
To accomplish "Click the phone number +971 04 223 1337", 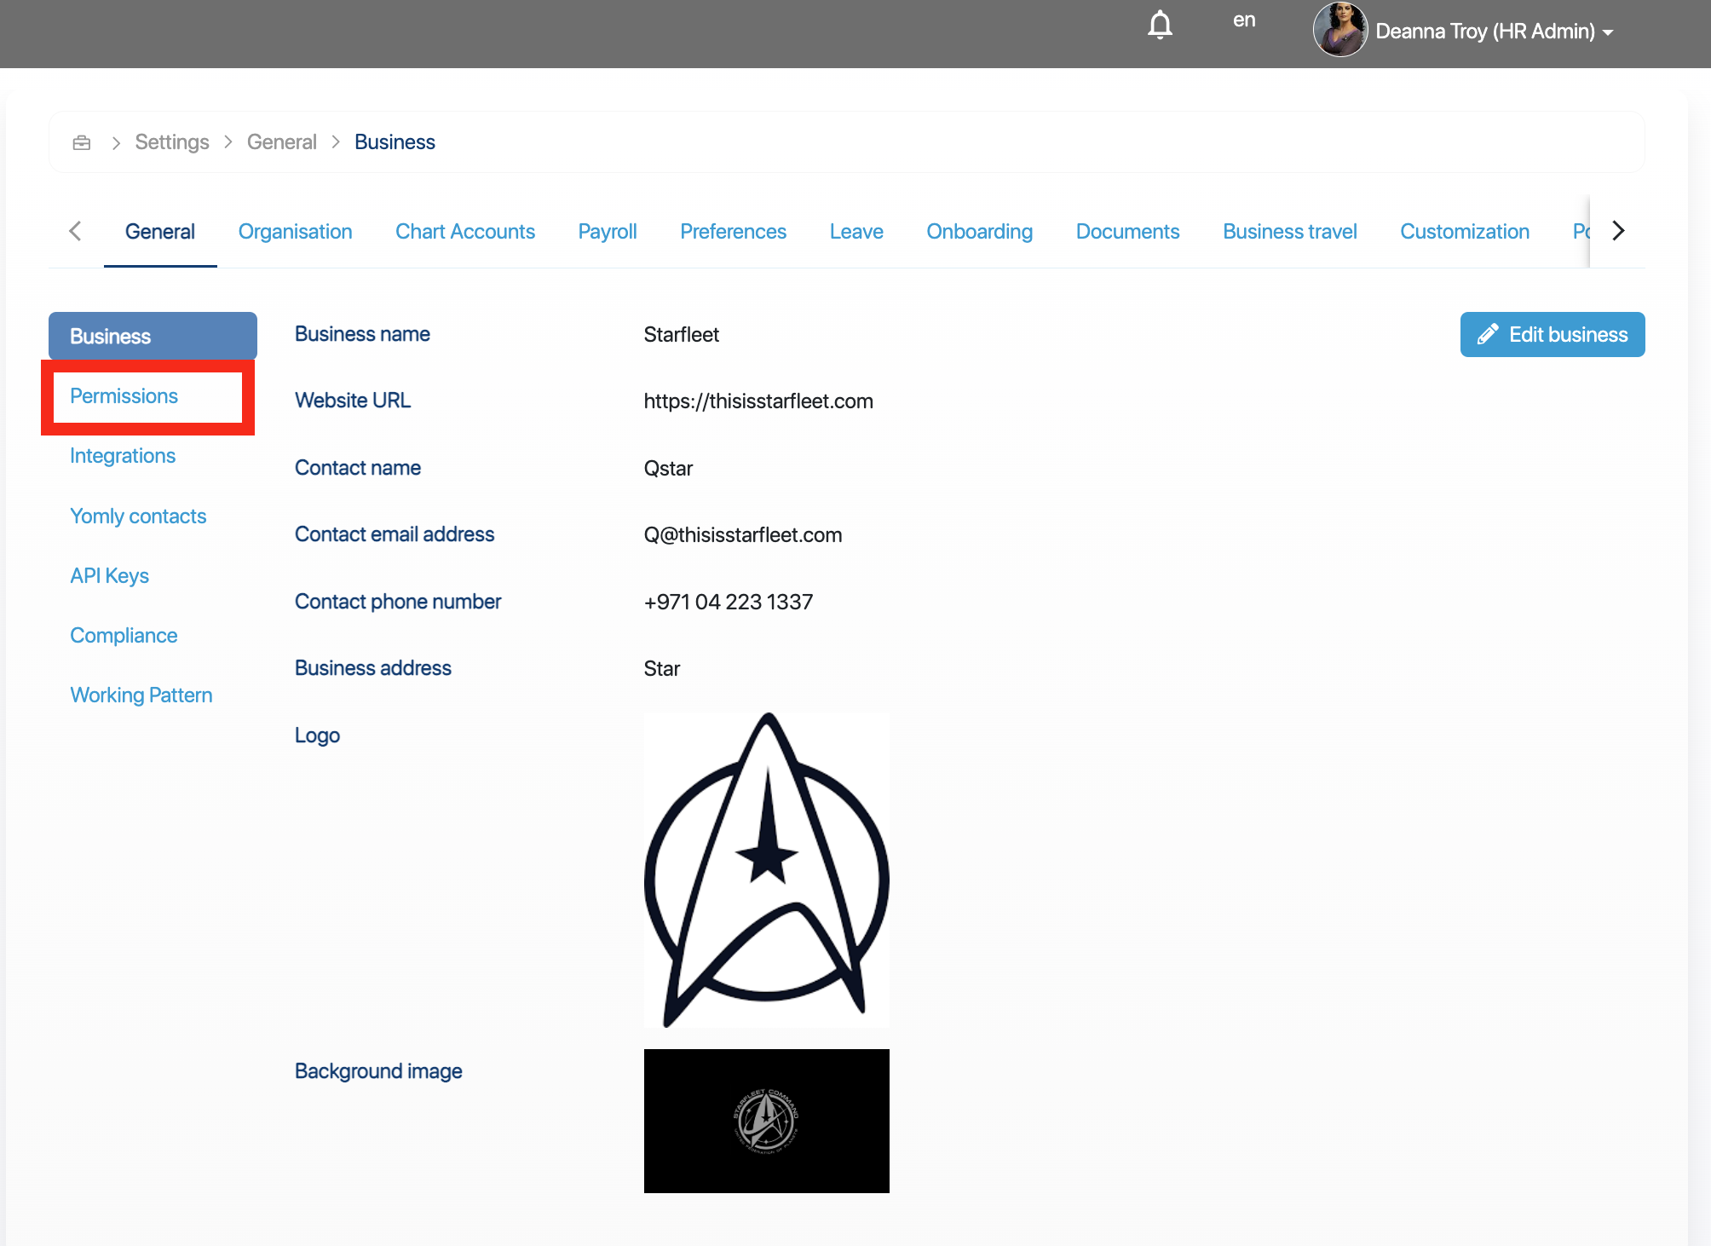I will point(729,603).
